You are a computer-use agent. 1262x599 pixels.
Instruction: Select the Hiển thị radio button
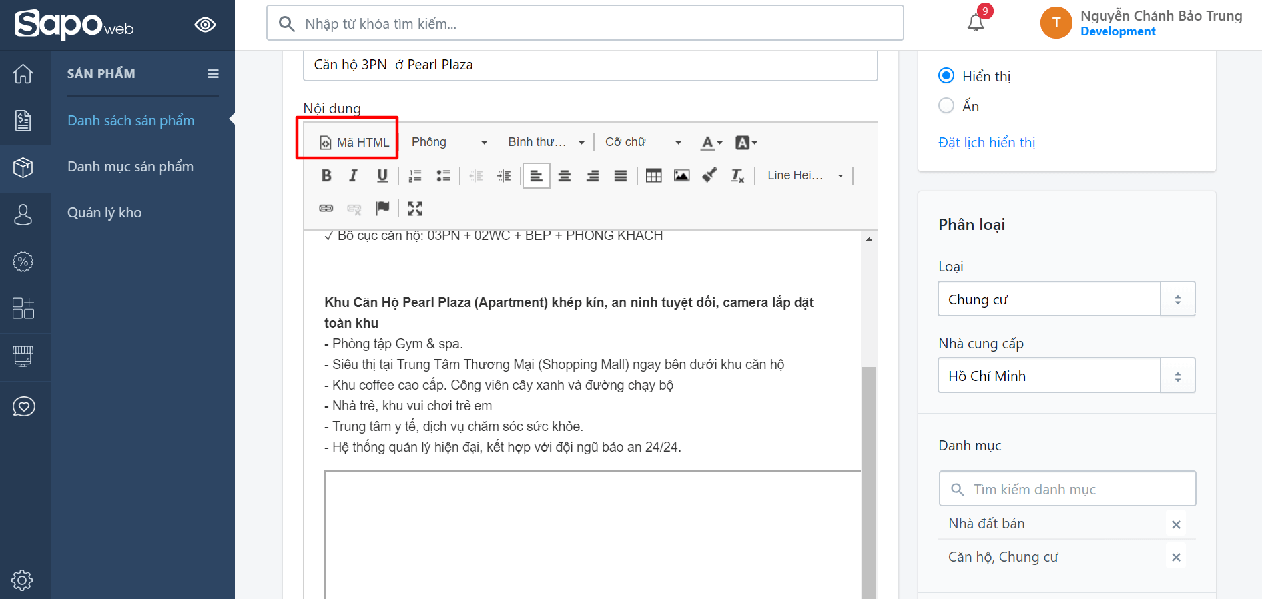[x=946, y=76]
